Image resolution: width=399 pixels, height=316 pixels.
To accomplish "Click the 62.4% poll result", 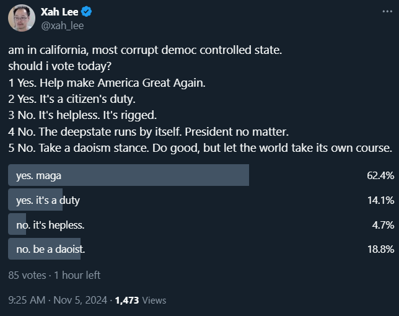I will coord(380,175).
